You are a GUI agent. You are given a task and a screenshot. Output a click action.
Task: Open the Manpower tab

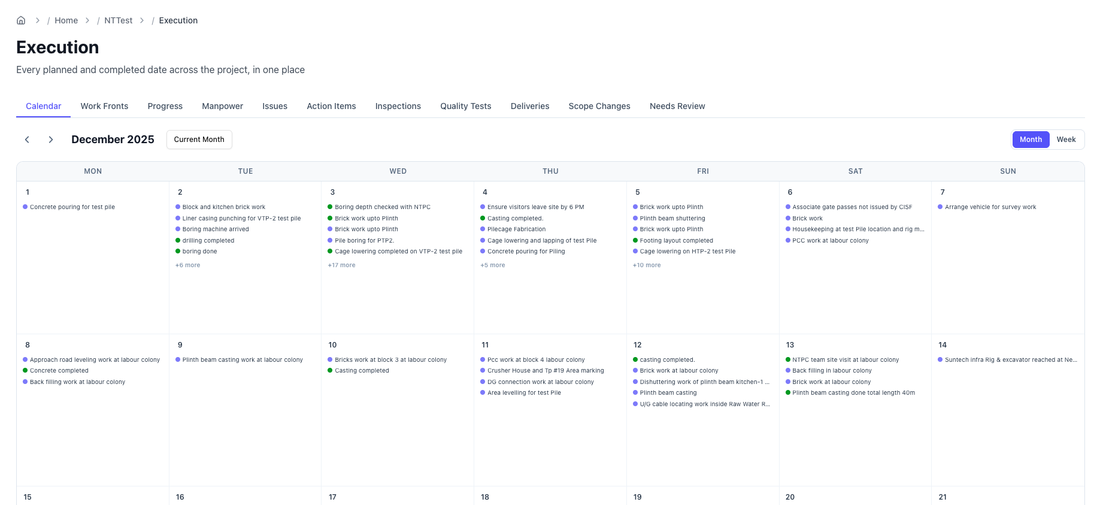coord(222,106)
